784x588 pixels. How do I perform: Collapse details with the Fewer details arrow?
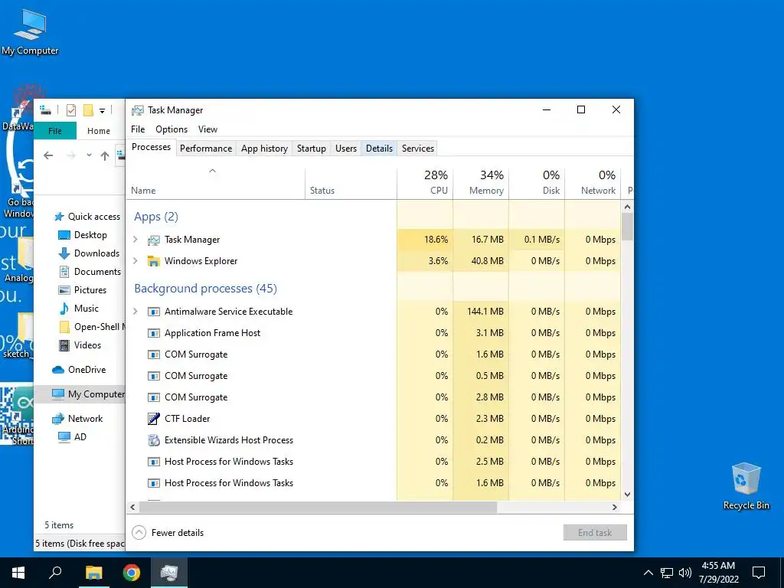click(139, 533)
